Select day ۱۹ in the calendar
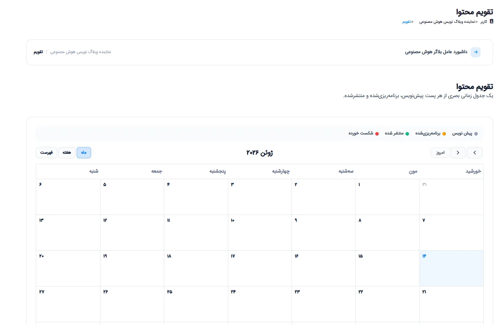 pyautogui.click(x=132, y=268)
